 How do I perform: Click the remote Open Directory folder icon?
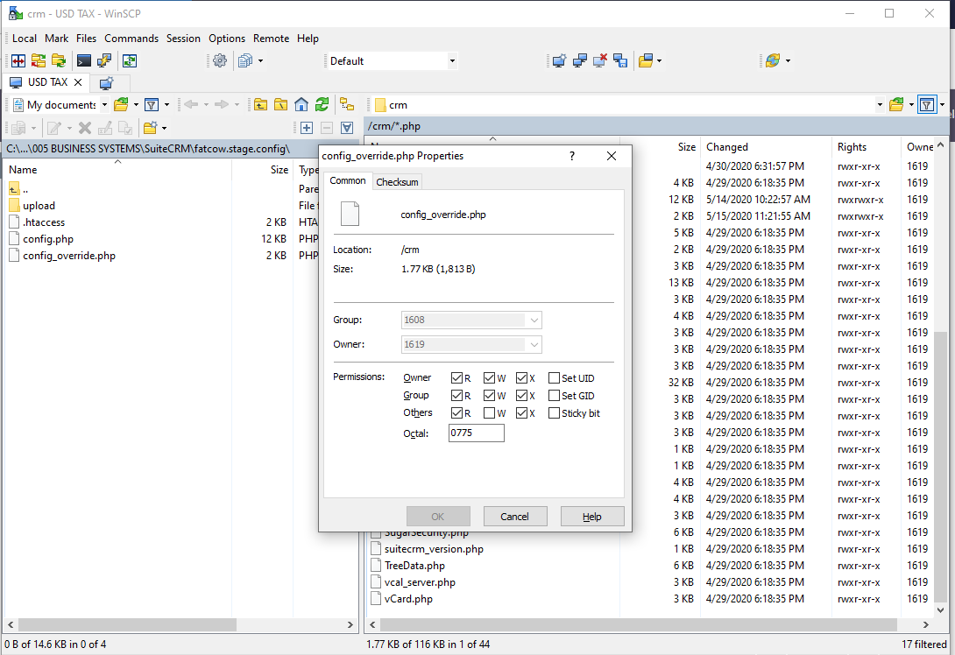click(x=896, y=105)
